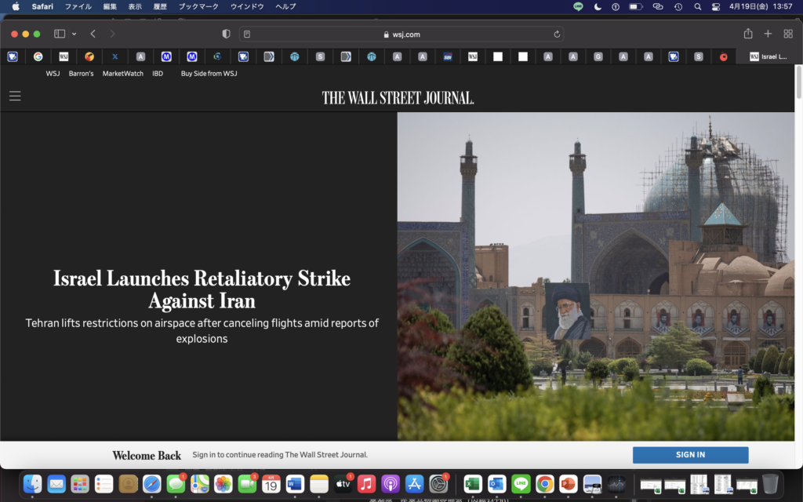Launch Microsoft Excel from the Dock
The height and width of the screenshot is (502, 803).
(x=472, y=484)
